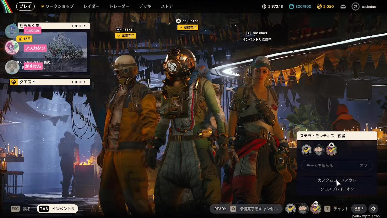Open チャット chat button
The height and width of the screenshot is (218, 387).
(337, 209)
